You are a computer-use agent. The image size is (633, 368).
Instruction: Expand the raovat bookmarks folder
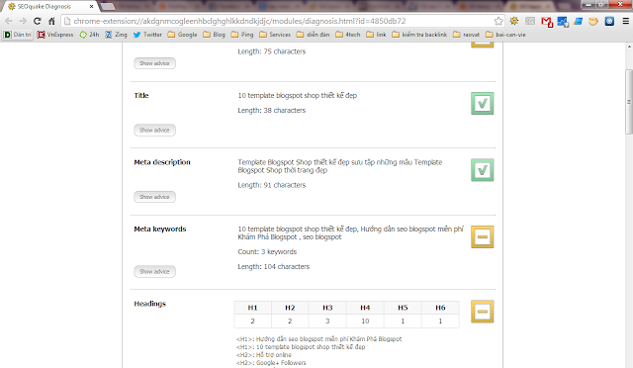click(466, 35)
